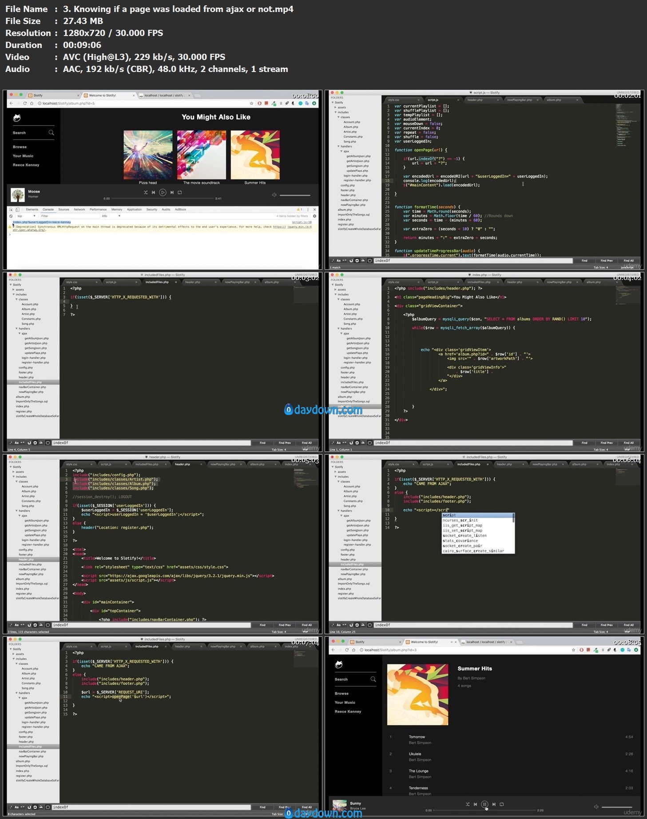Image resolution: width=647 pixels, height=819 pixels.
Task: Open the 'top' context dropdown in the 00:01:00 frame
Action: coord(25,216)
